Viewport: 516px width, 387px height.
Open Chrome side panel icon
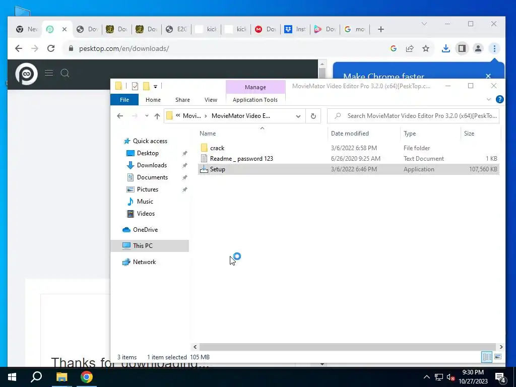point(462,48)
